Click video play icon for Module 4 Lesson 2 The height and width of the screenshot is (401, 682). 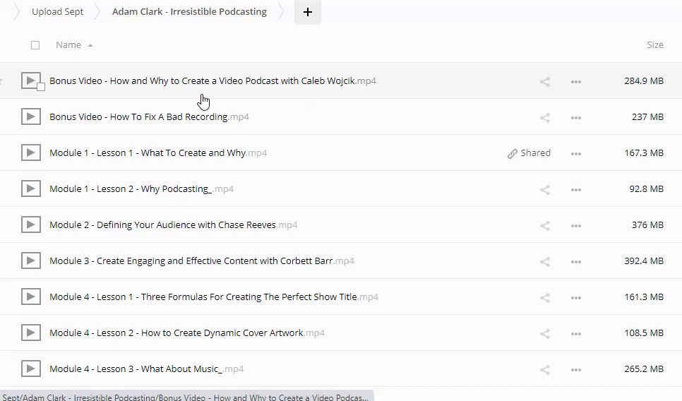(x=30, y=333)
